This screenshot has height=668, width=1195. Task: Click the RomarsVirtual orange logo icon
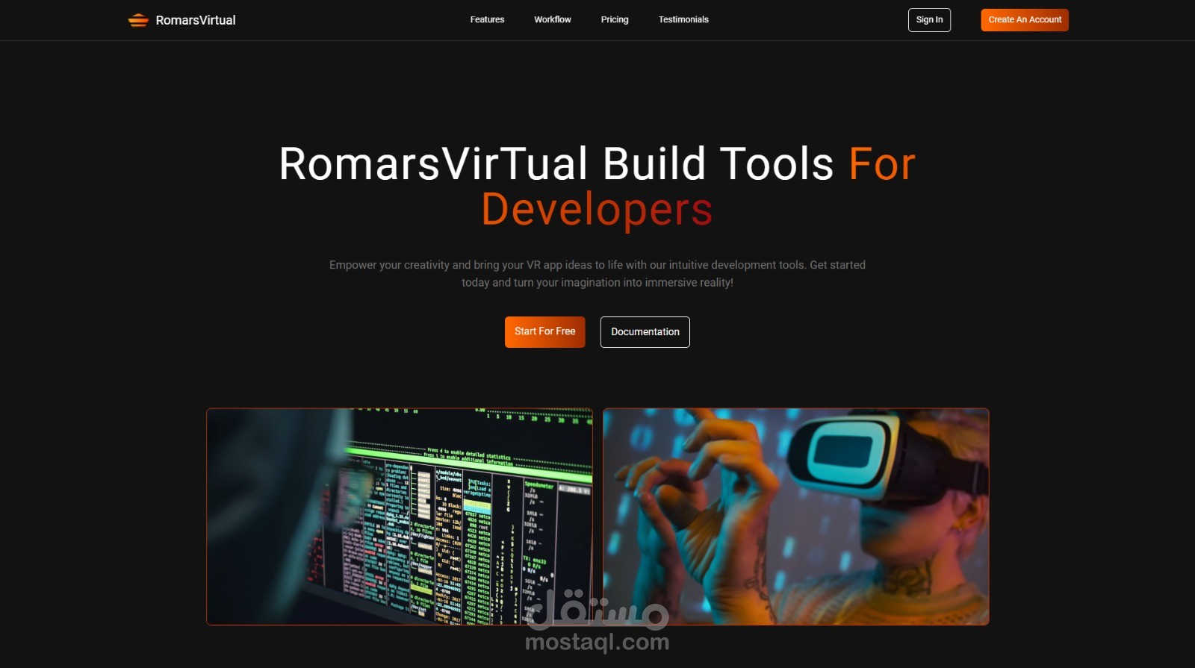(x=138, y=20)
